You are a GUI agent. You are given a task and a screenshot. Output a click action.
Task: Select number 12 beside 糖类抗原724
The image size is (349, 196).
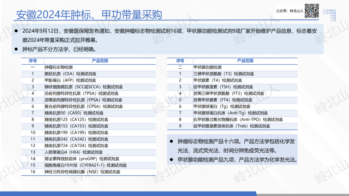33,146
